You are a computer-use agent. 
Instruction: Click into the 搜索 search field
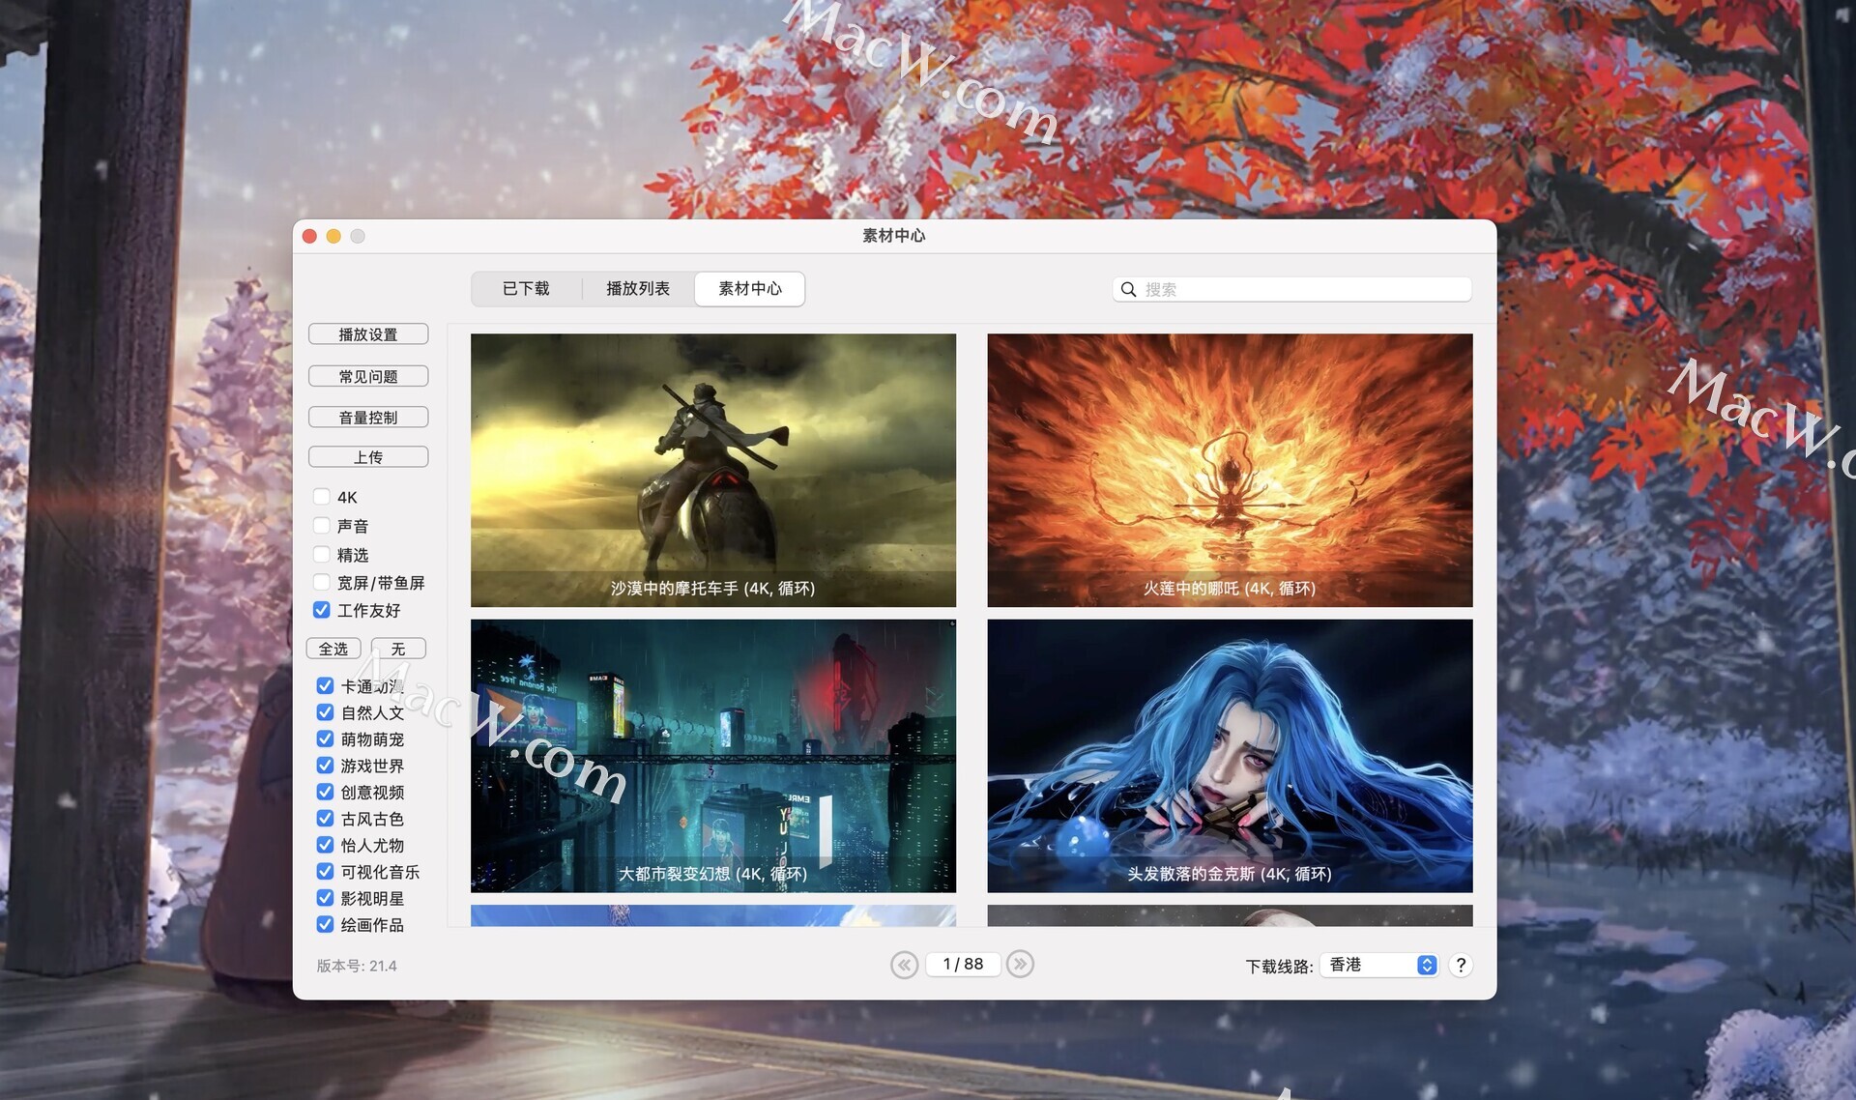[x=1292, y=289]
